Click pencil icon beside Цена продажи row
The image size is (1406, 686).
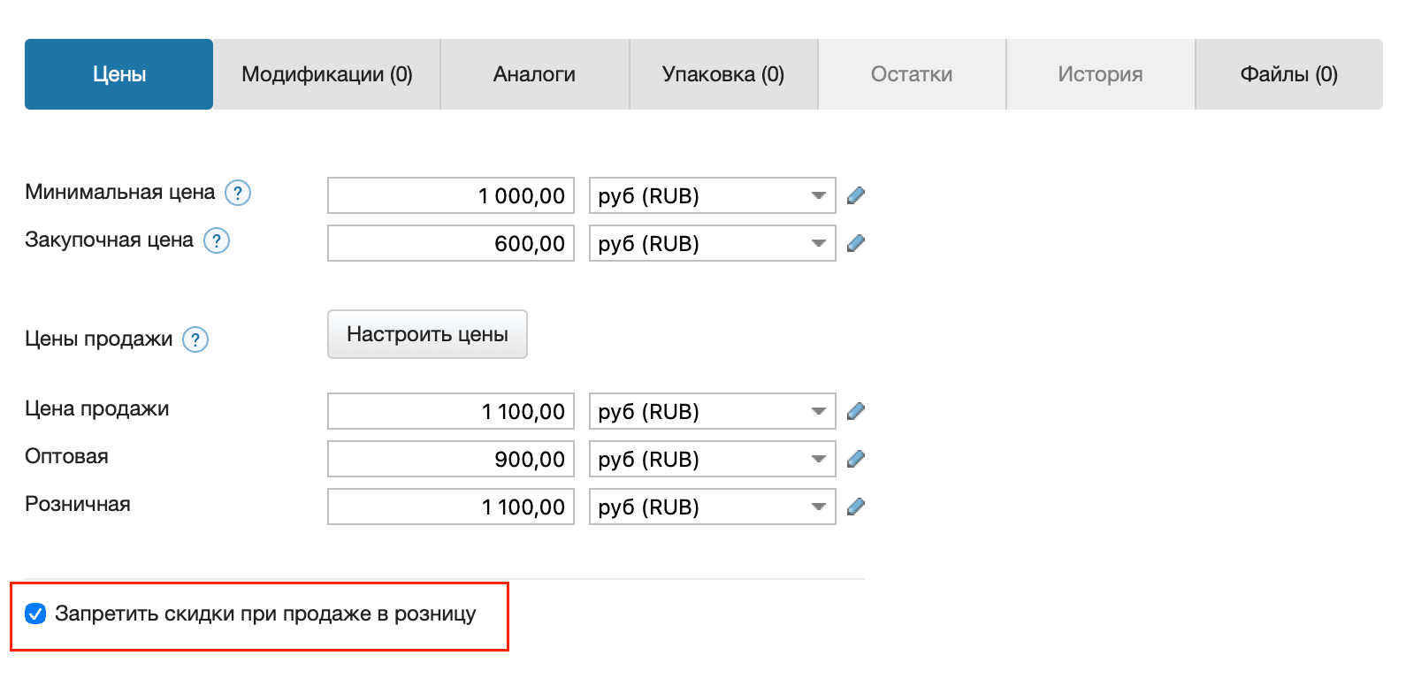(x=855, y=411)
